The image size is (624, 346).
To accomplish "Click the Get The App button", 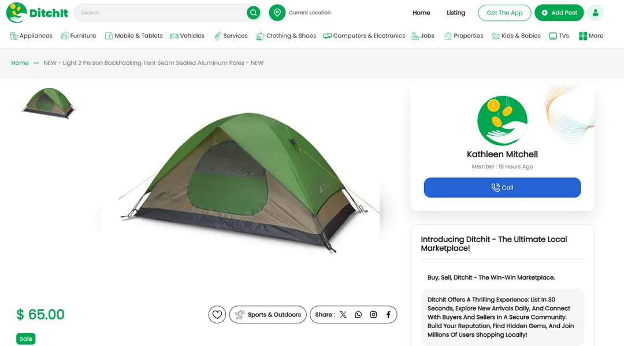I will [504, 12].
